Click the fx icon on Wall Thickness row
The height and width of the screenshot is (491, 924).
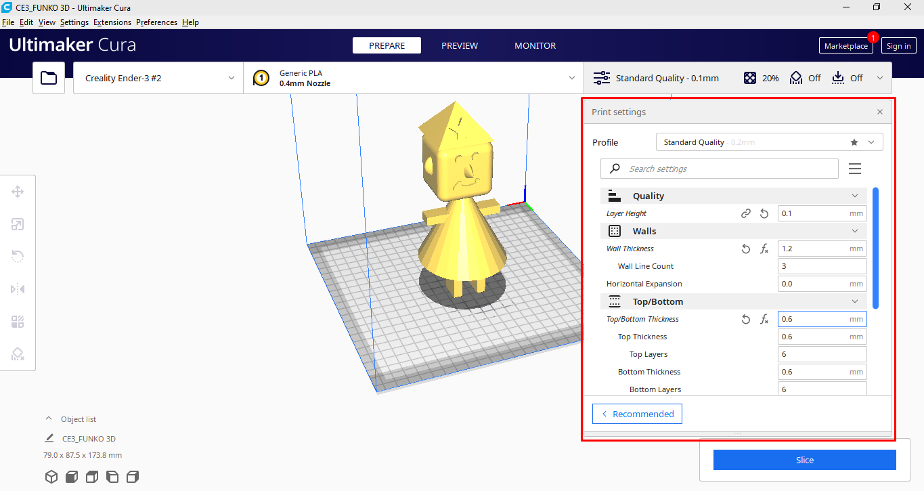coord(764,249)
